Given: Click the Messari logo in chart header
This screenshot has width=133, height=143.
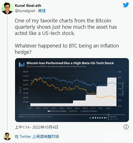Looking at the screenshot, I should (x=22, y=64).
